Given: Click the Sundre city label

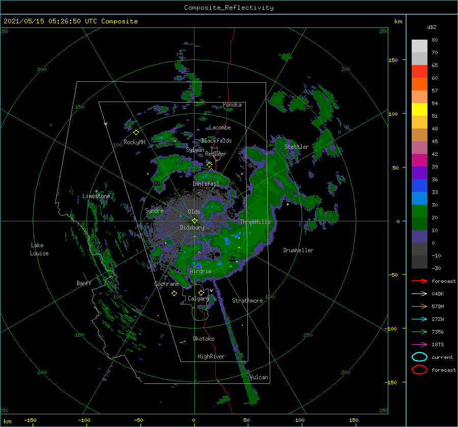Looking at the screenshot, I should (x=154, y=210).
